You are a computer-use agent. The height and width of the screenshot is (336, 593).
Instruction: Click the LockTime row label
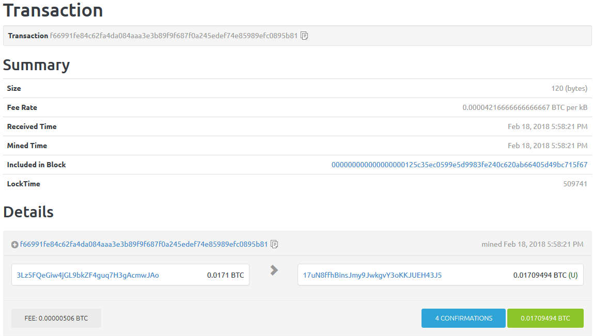coord(23,184)
